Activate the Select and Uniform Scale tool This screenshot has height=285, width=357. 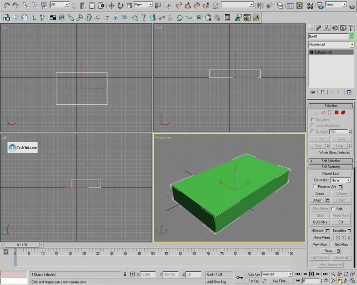coord(129,6)
